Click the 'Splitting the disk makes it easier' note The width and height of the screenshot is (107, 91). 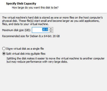pos(56,58)
